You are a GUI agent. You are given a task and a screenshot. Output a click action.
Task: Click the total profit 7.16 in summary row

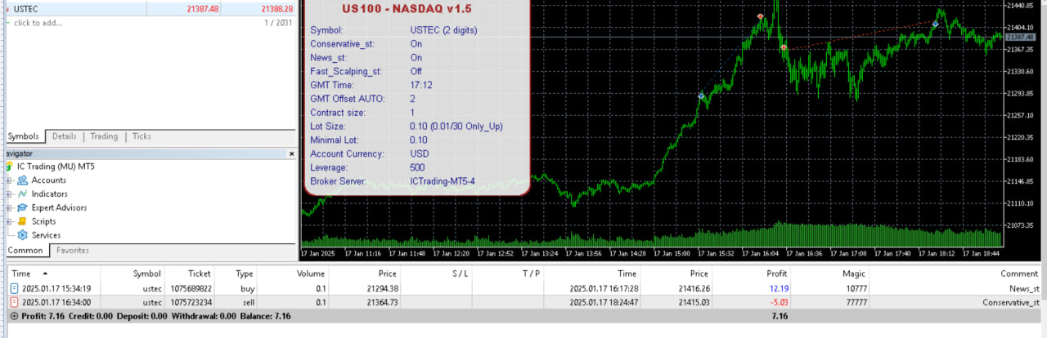coord(780,316)
